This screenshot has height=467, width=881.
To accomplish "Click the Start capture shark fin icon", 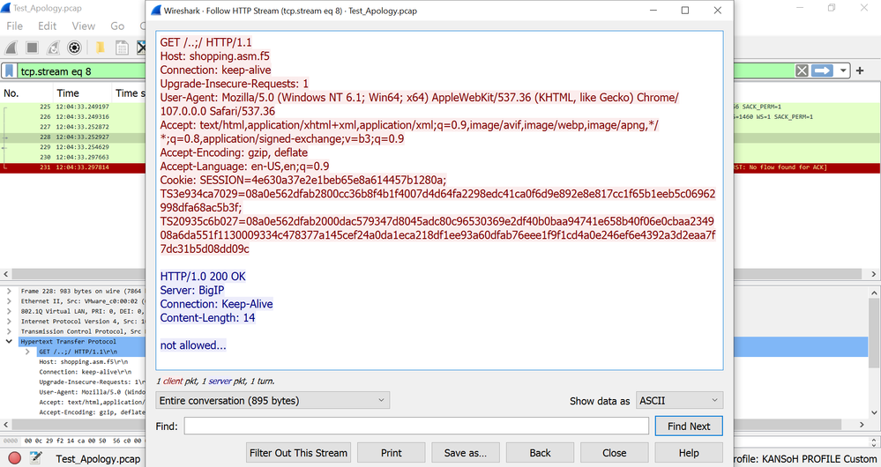I will (x=11, y=48).
